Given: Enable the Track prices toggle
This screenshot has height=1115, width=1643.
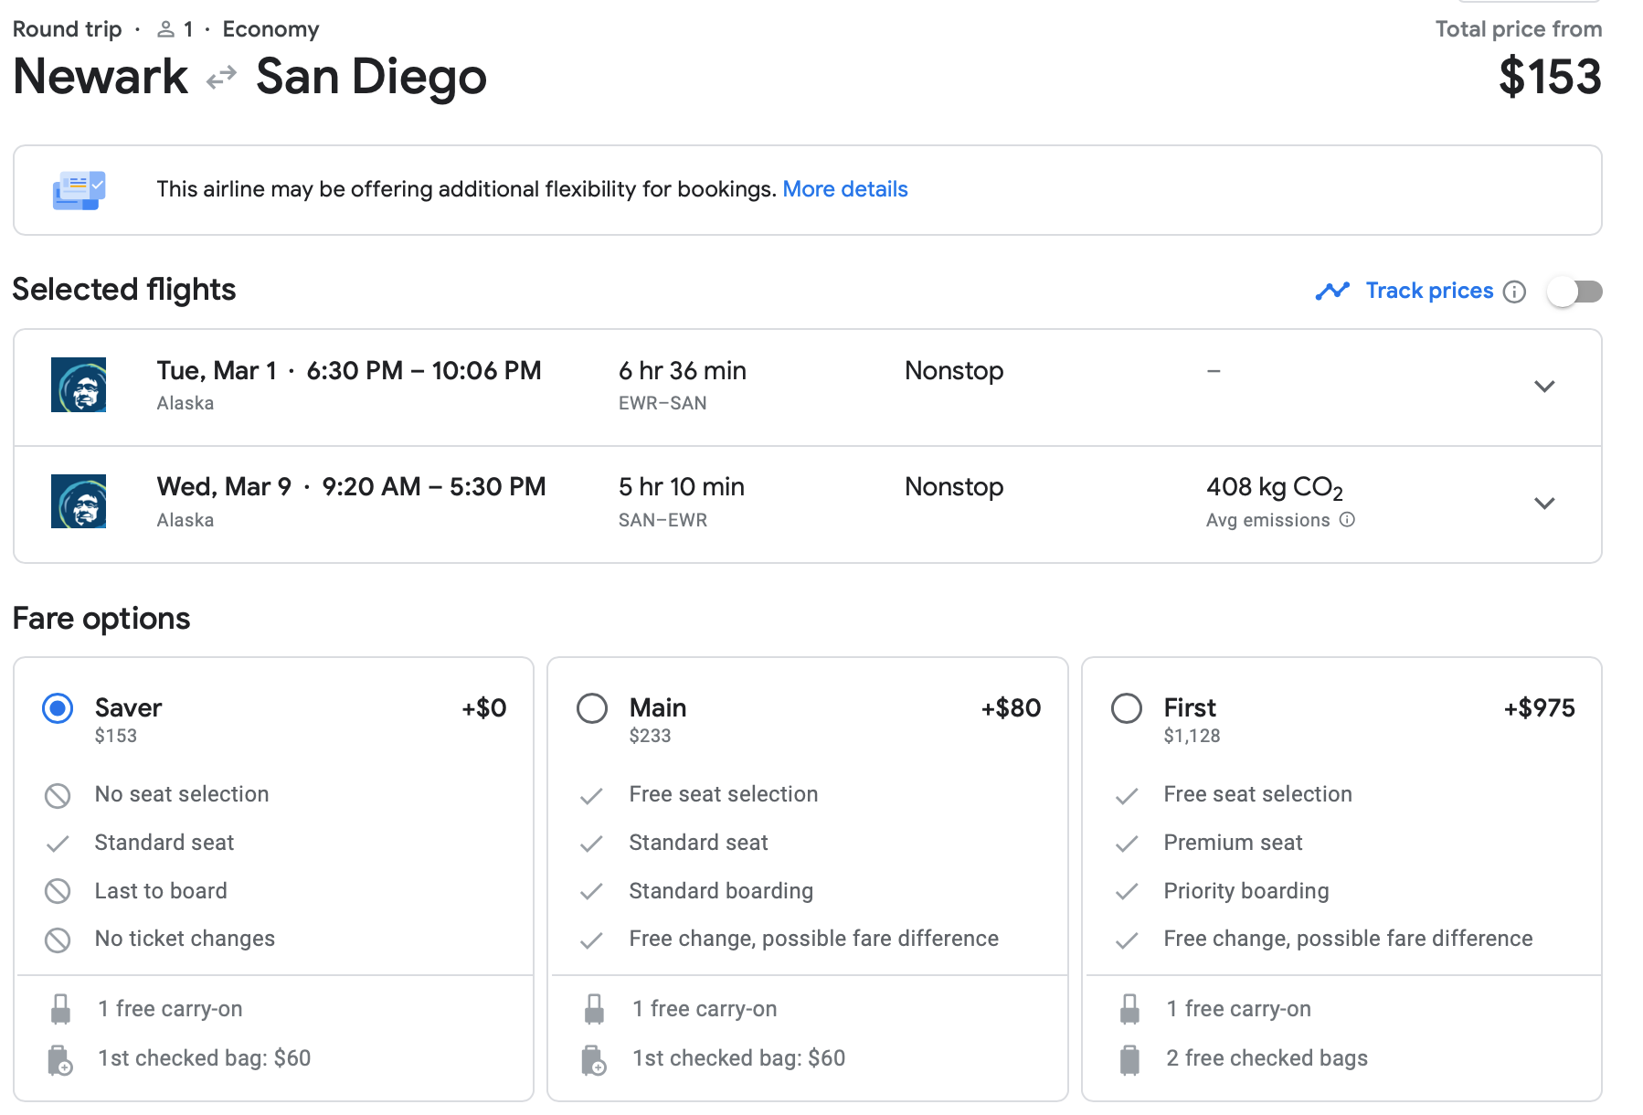Looking at the screenshot, I should click(1574, 292).
